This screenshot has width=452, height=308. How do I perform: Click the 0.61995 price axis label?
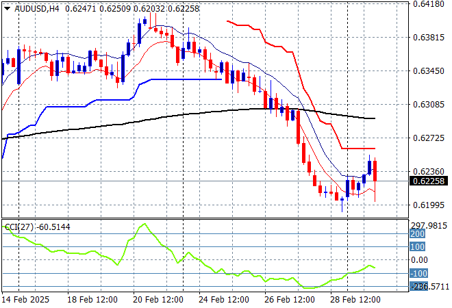pos(429,205)
